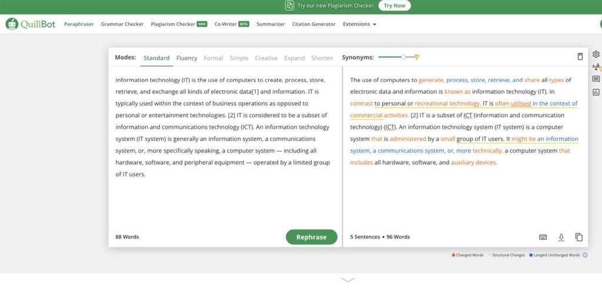The height and width of the screenshot is (301, 602).
Task: Switch to Expand mode
Action: click(x=294, y=58)
